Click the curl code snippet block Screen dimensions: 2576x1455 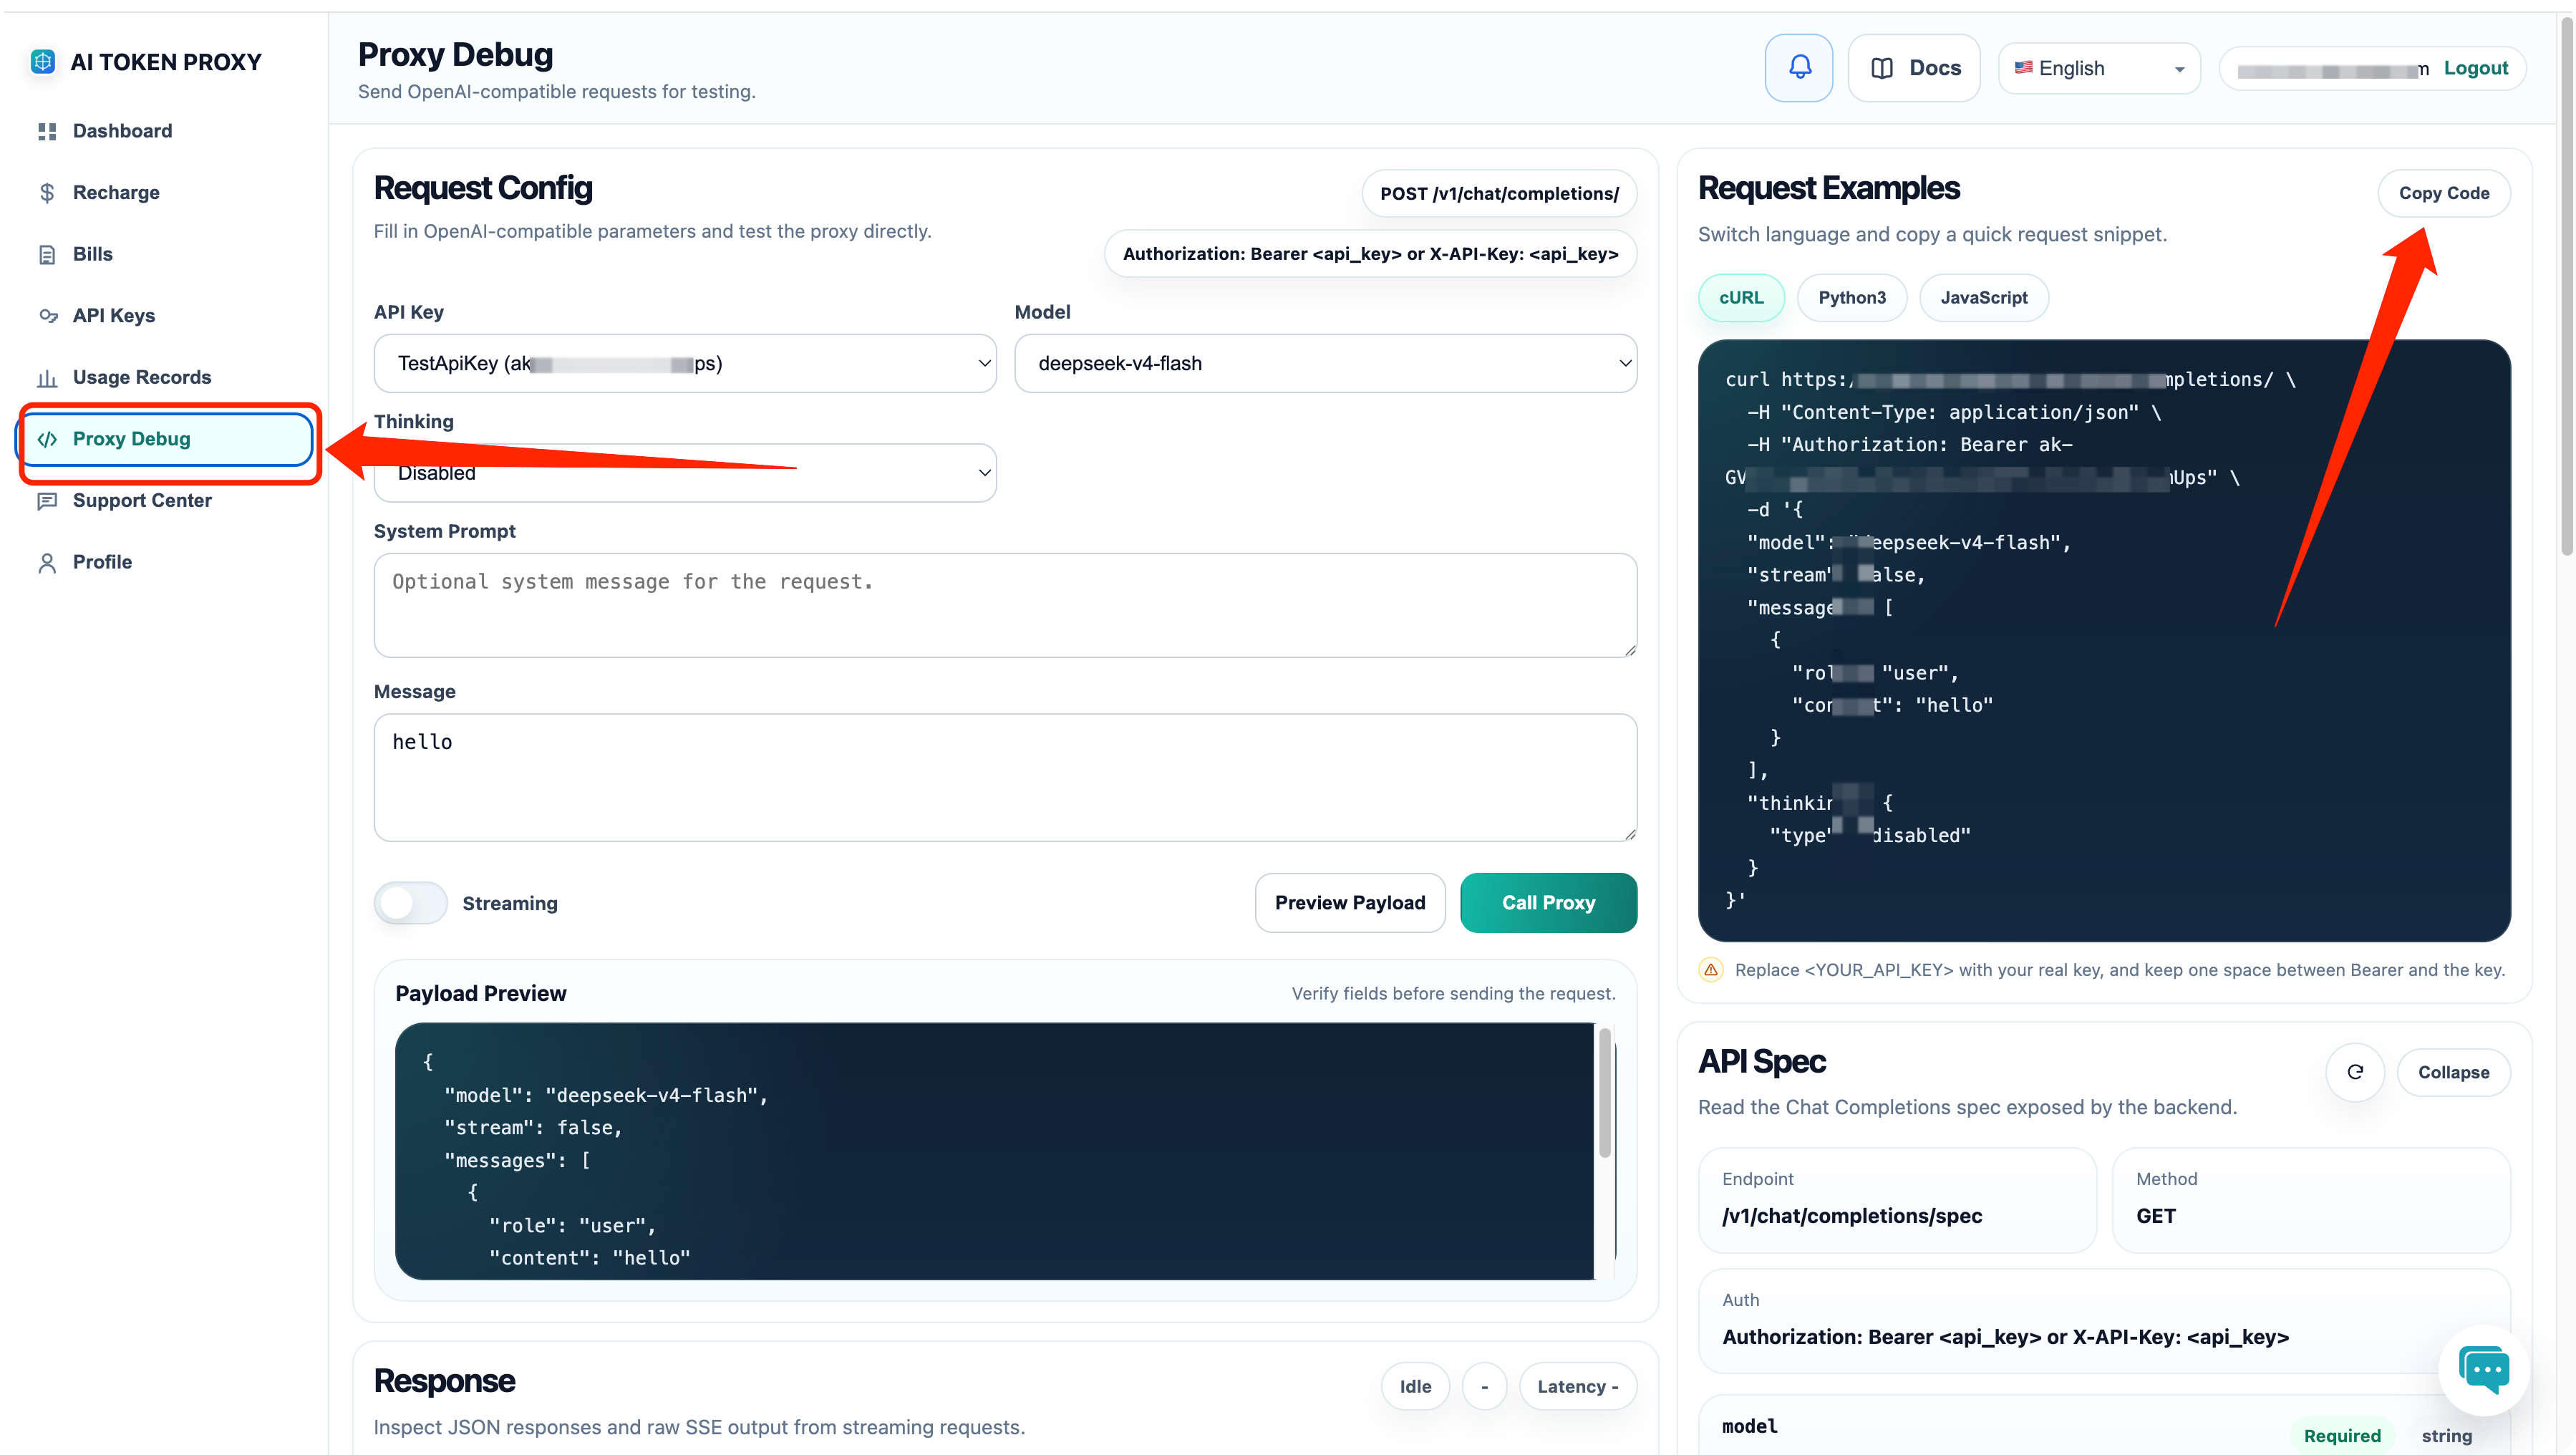click(x=2104, y=640)
